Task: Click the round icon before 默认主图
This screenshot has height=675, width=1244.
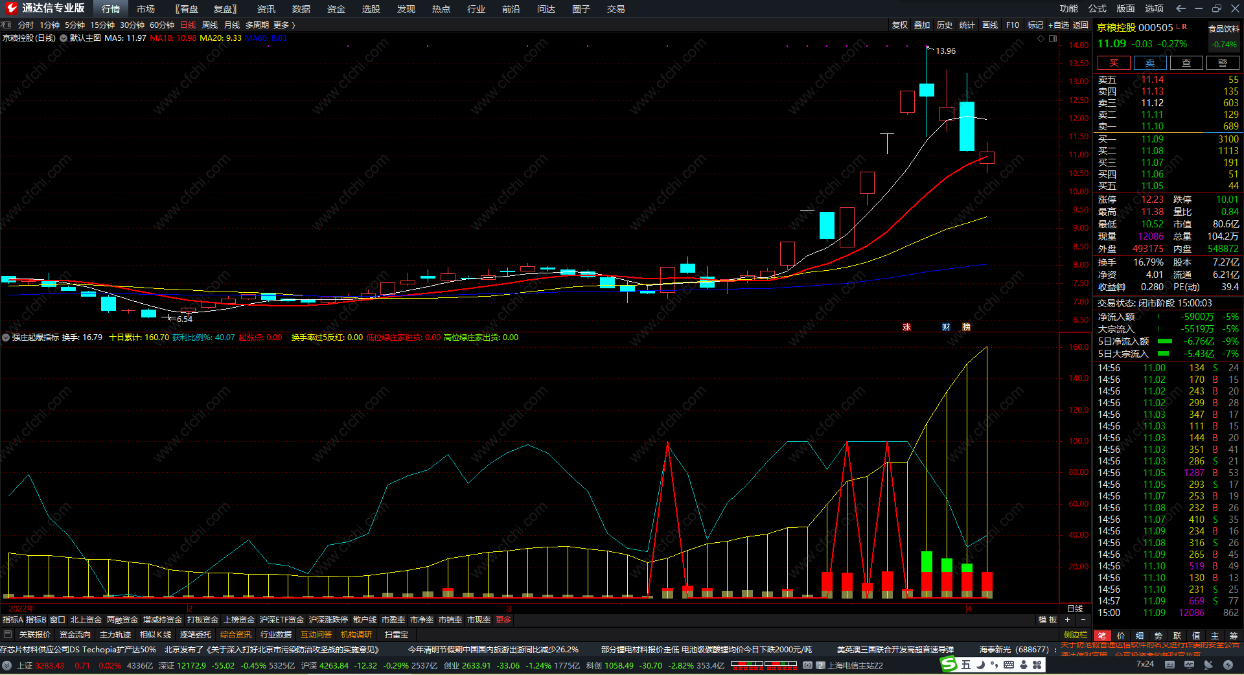Action: click(x=63, y=38)
